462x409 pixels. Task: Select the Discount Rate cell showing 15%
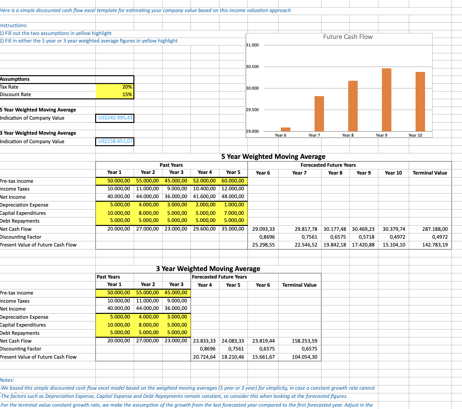115,94
